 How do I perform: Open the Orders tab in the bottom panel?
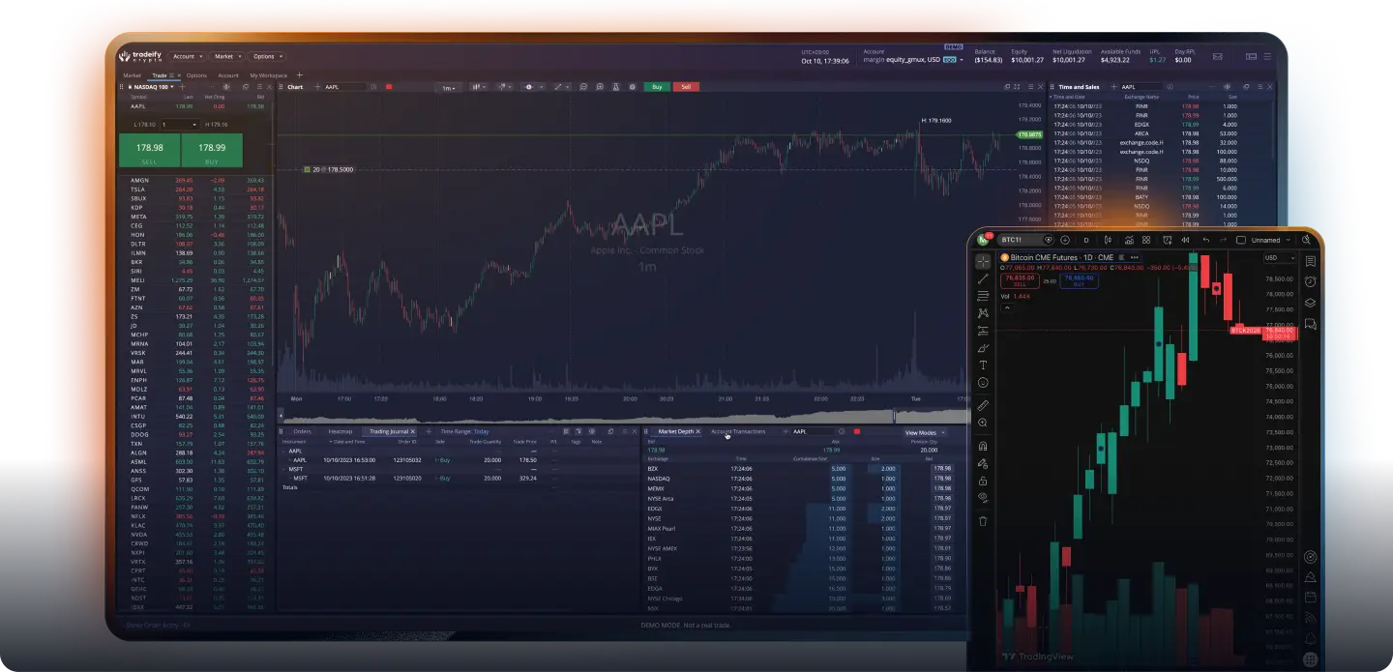pyautogui.click(x=302, y=431)
